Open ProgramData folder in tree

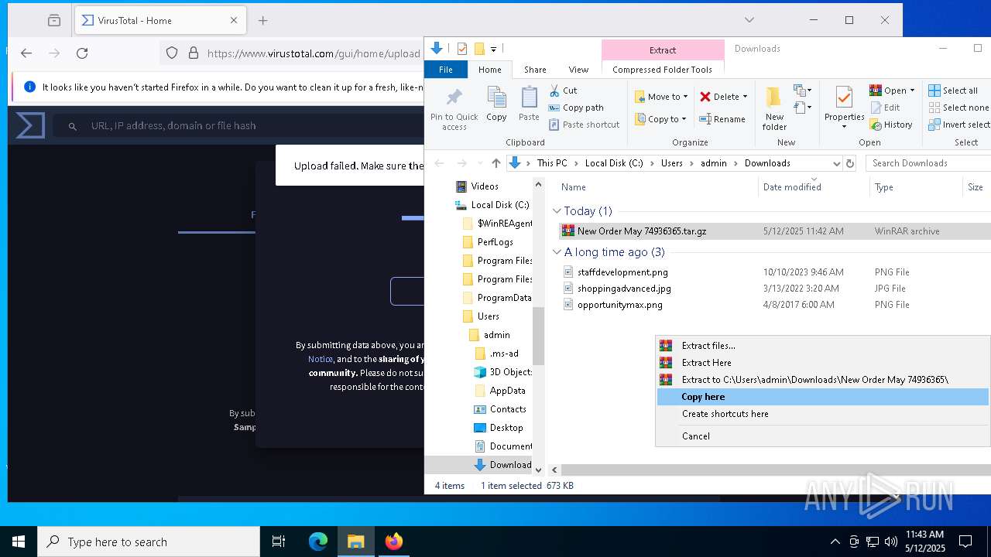coord(504,298)
